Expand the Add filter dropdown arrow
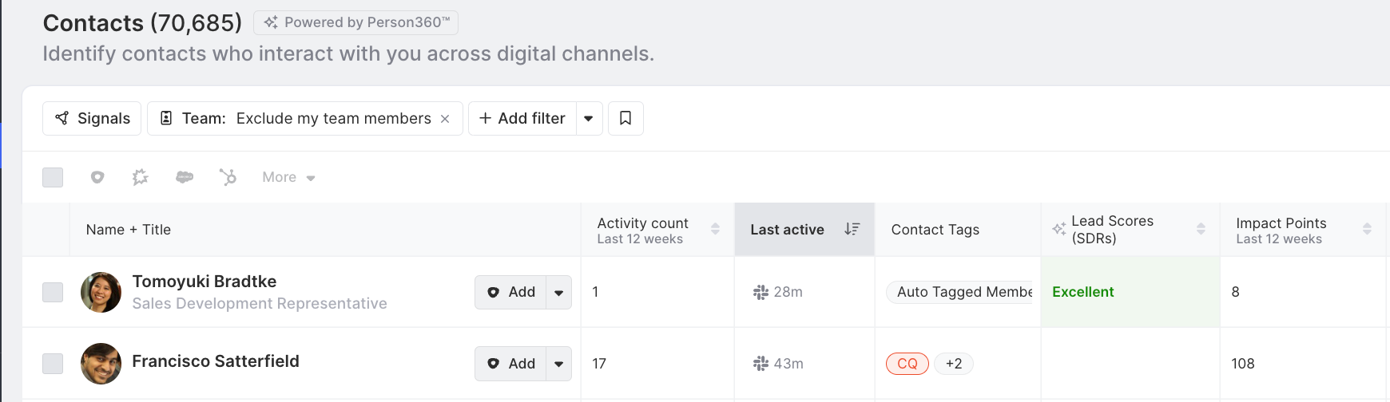 coord(589,119)
